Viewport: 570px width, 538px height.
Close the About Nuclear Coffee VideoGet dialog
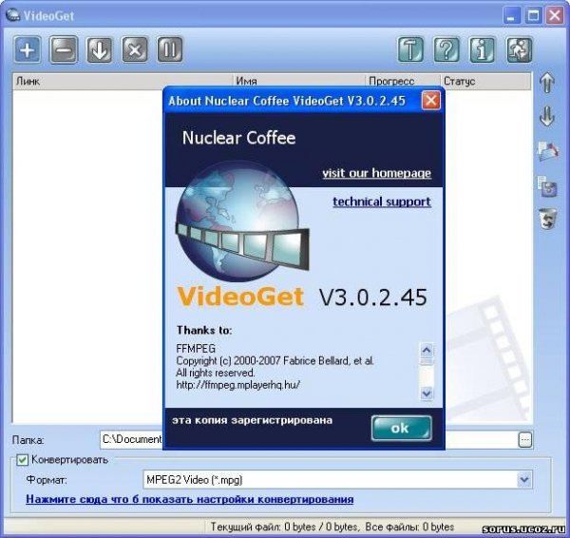click(430, 101)
